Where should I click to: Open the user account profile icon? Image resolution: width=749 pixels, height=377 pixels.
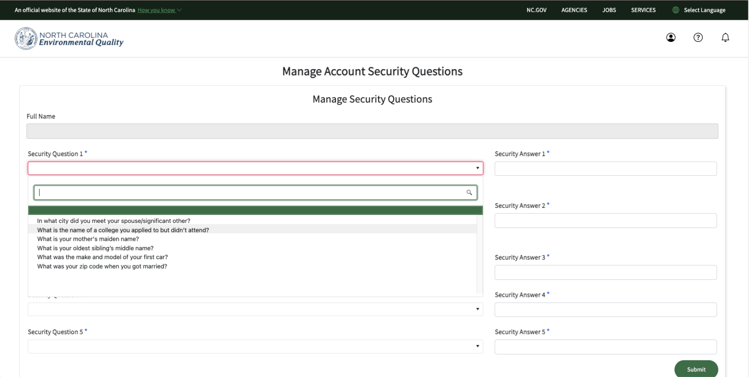pyautogui.click(x=671, y=38)
